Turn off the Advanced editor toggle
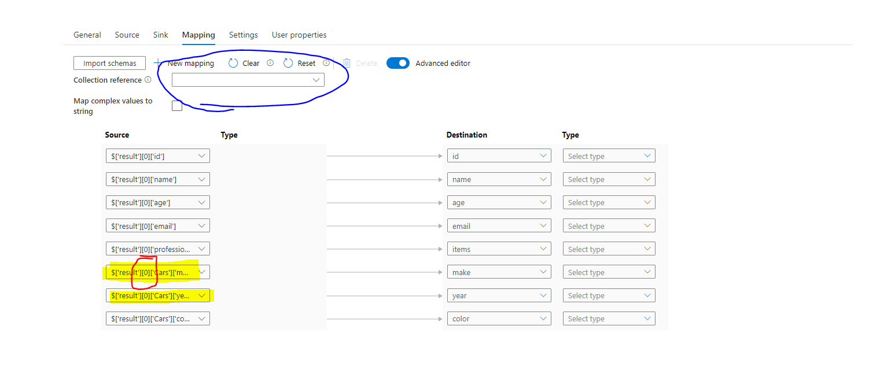 click(398, 63)
